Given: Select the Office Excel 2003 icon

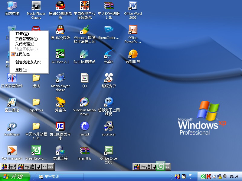Looking at the screenshot, I should point(109,151).
